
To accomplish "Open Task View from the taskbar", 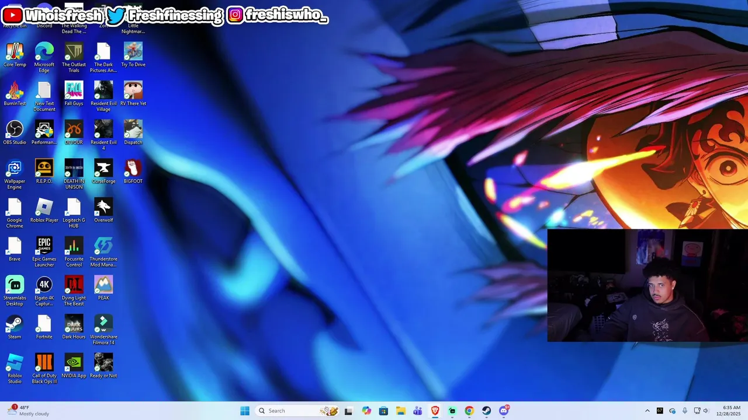I will tap(348, 411).
